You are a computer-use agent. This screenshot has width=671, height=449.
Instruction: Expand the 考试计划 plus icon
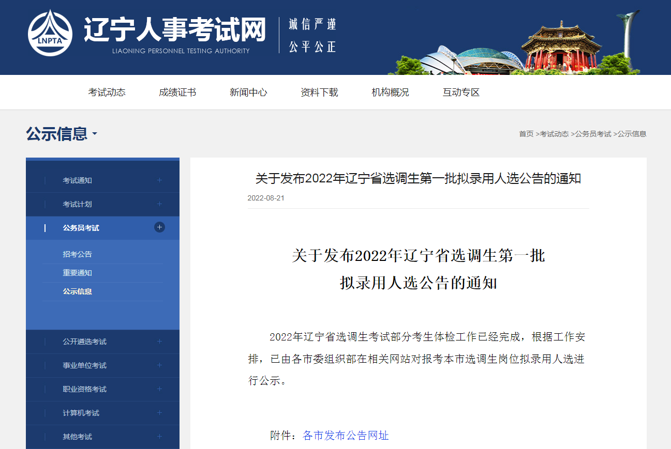click(x=159, y=204)
